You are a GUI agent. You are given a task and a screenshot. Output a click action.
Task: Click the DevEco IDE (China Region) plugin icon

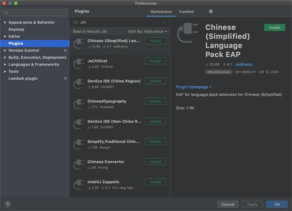(78, 84)
